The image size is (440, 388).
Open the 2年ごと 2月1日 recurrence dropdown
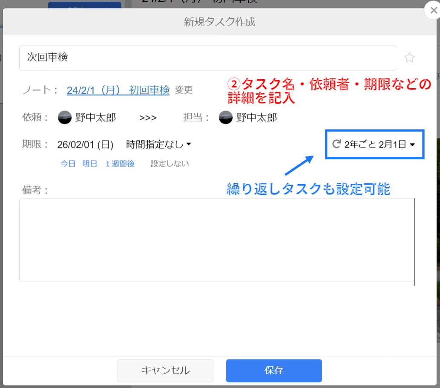[374, 144]
